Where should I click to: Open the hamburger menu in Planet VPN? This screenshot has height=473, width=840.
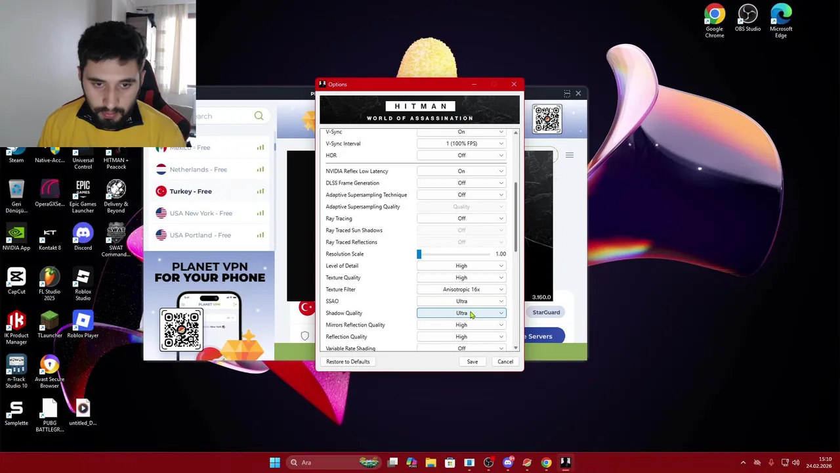[x=570, y=155]
